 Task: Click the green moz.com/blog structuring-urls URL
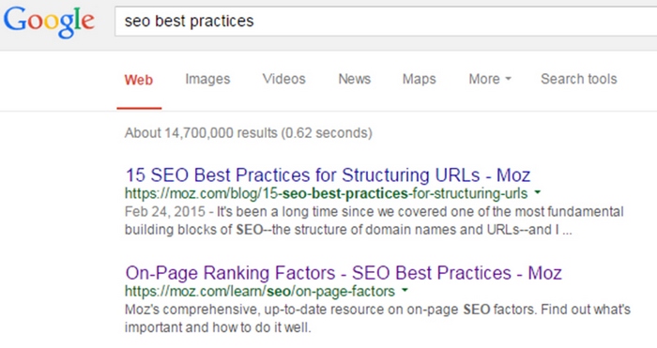326,193
